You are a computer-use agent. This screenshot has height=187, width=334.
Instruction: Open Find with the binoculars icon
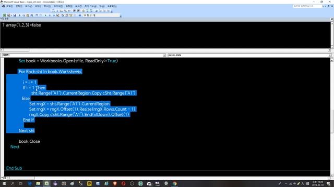[x=32, y=15]
